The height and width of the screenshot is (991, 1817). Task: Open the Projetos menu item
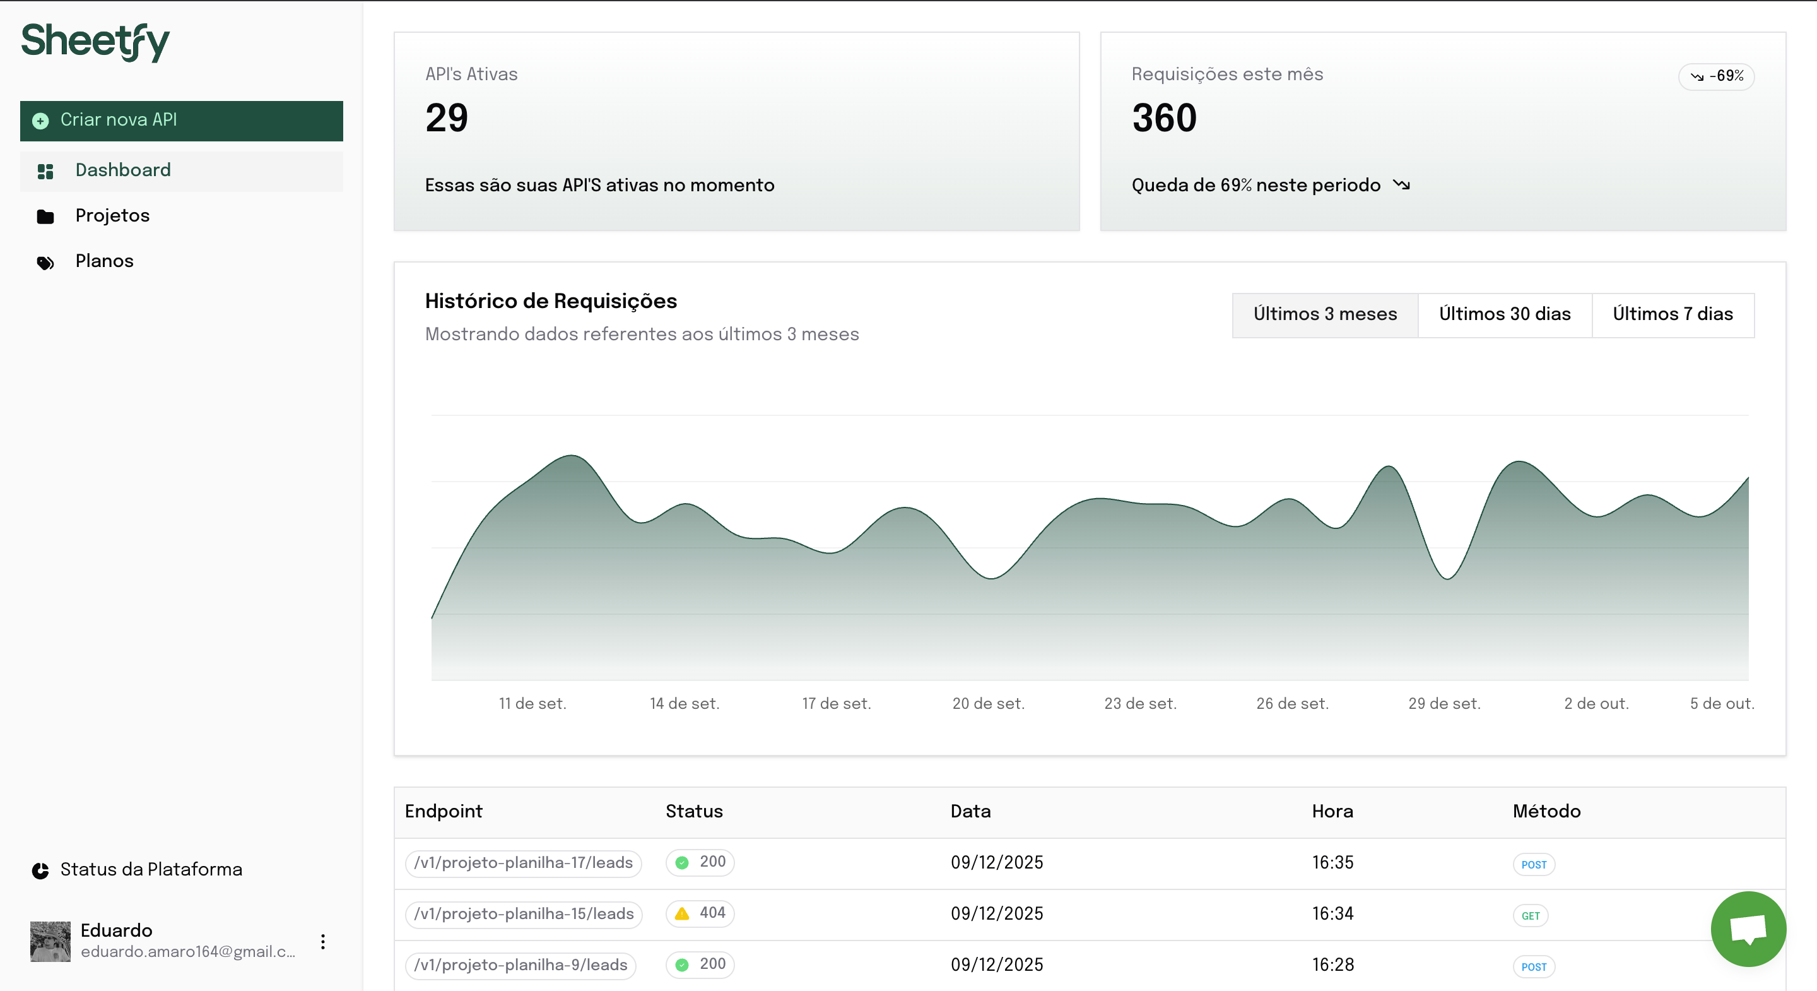(112, 215)
